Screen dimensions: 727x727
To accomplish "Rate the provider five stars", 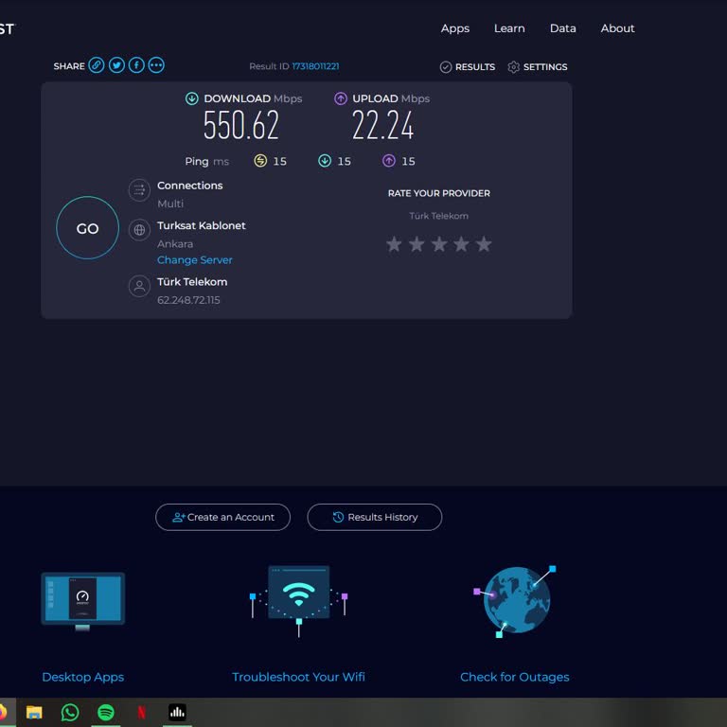I will [x=484, y=244].
